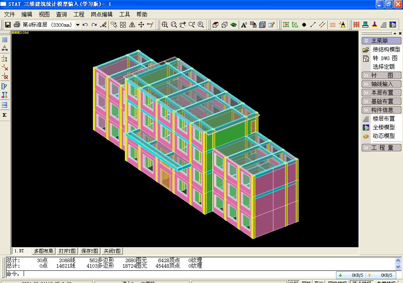Expand the 轴线输入 menu section
403x283 pixels.
pos(381,84)
